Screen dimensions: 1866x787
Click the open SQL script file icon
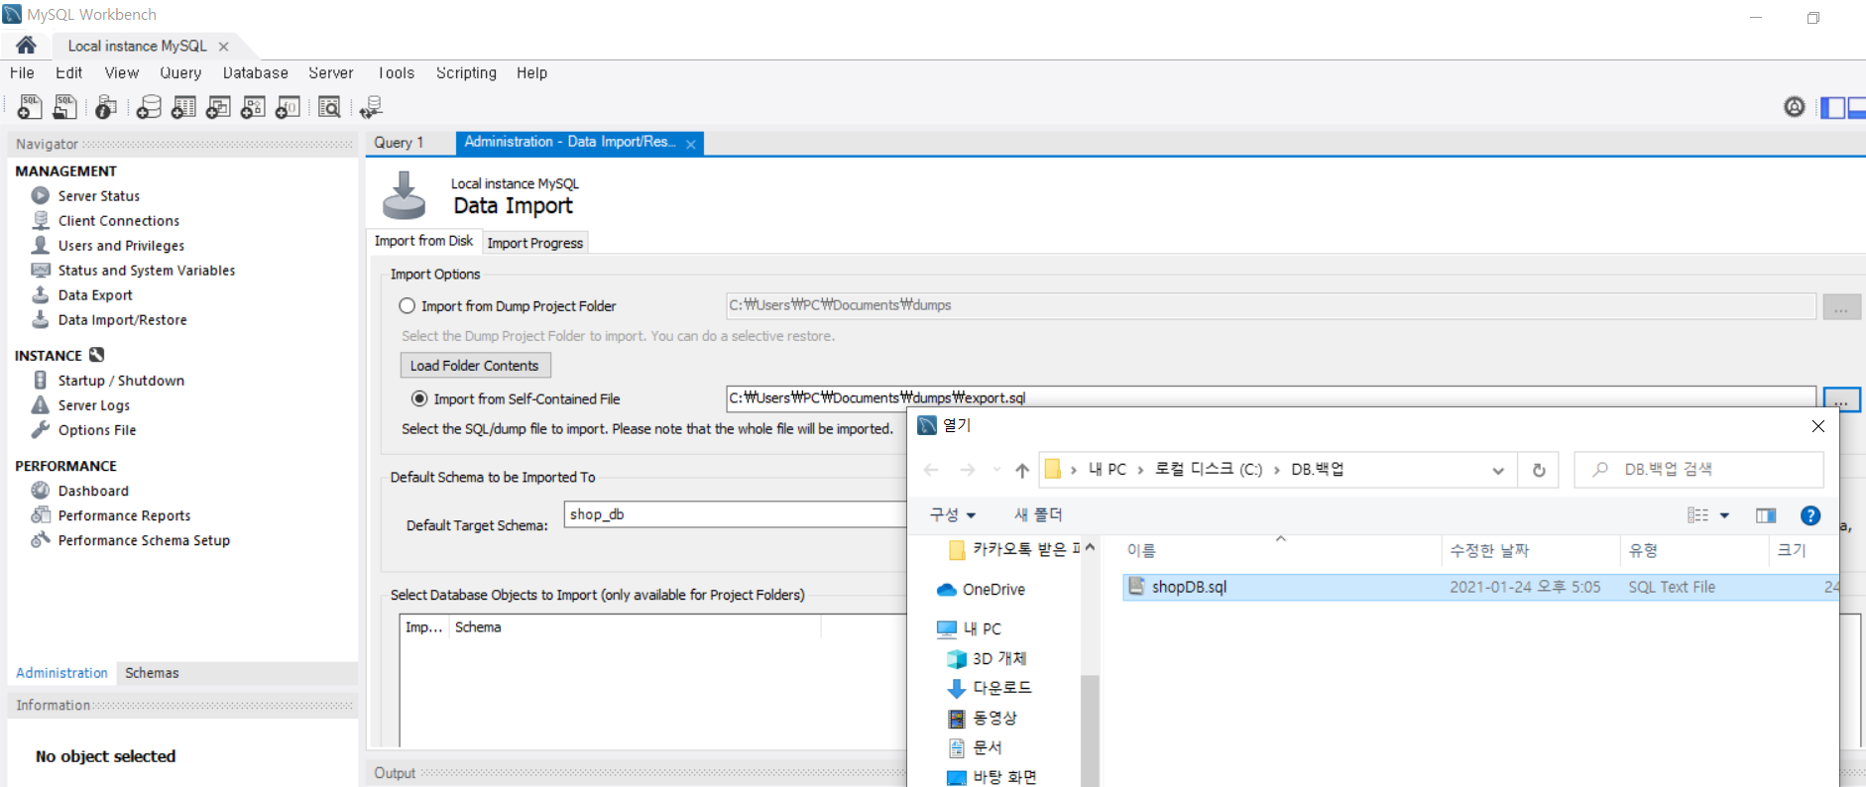pos(65,107)
